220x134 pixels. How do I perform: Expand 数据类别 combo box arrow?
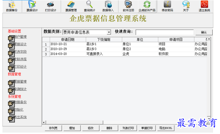[109, 32]
